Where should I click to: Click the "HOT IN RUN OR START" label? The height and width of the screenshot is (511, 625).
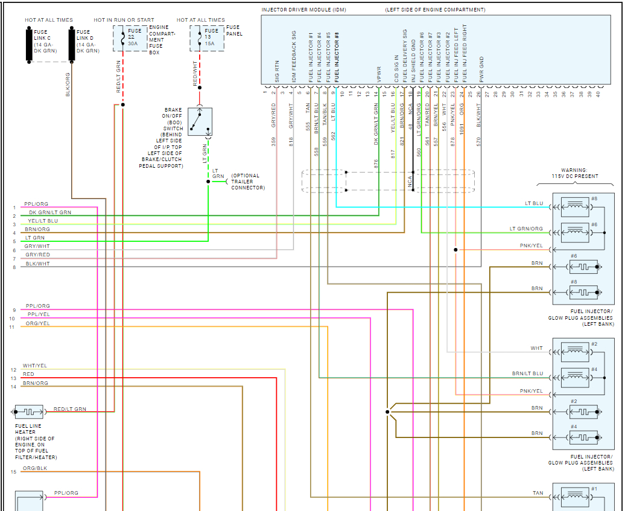[x=124, y=20]
